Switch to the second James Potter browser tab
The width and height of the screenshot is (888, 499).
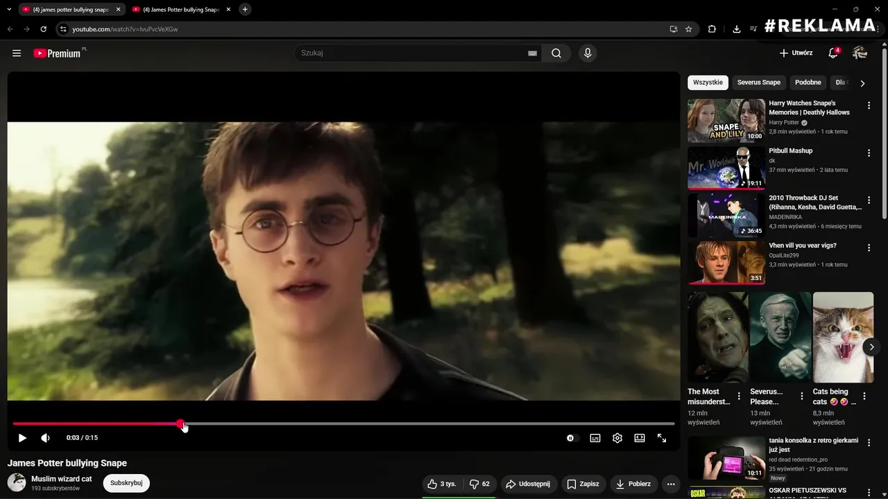(181, 10)
